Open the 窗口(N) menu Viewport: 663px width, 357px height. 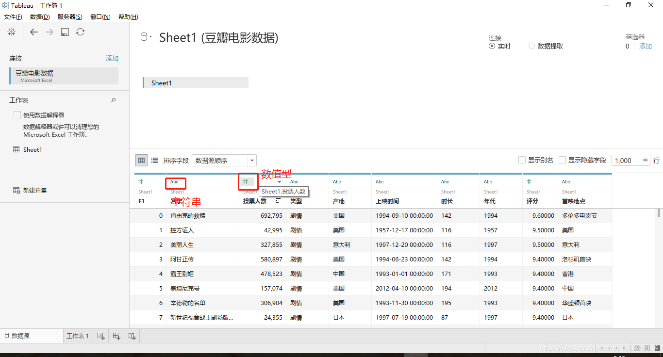tap(100, 17)
